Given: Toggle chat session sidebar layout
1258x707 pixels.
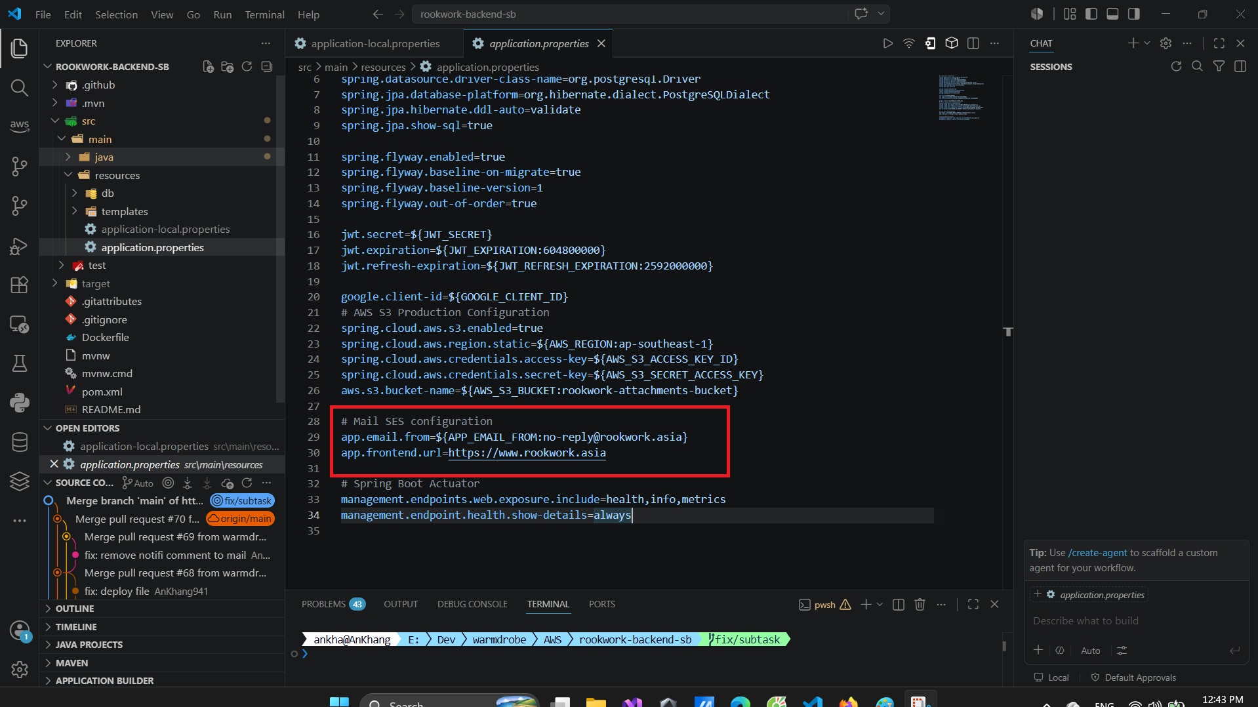Looking at the screenshot, I should [1240, 66].
